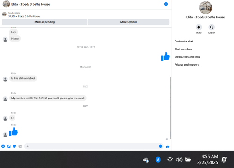Expand Customise chat section

184,41
